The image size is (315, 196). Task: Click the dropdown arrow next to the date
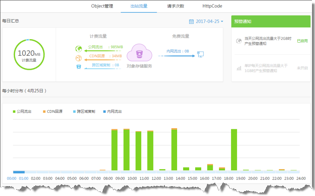pyautogui.click(x=222, y=21)
